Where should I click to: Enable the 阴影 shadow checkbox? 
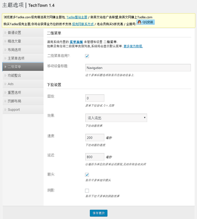coord(87,191)
